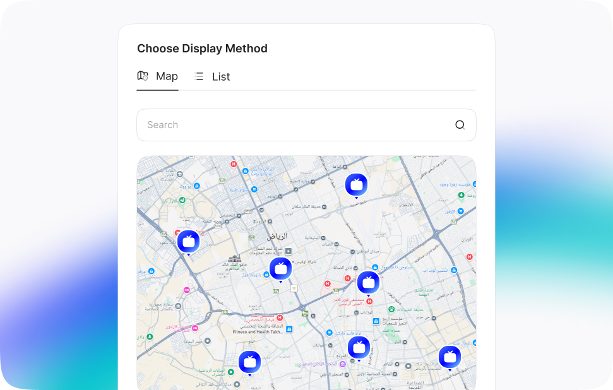Click the TV marker below the Lulu Hypermarket label
The image size is (613, 390).
pyautogui.click(x=359, y=347)
